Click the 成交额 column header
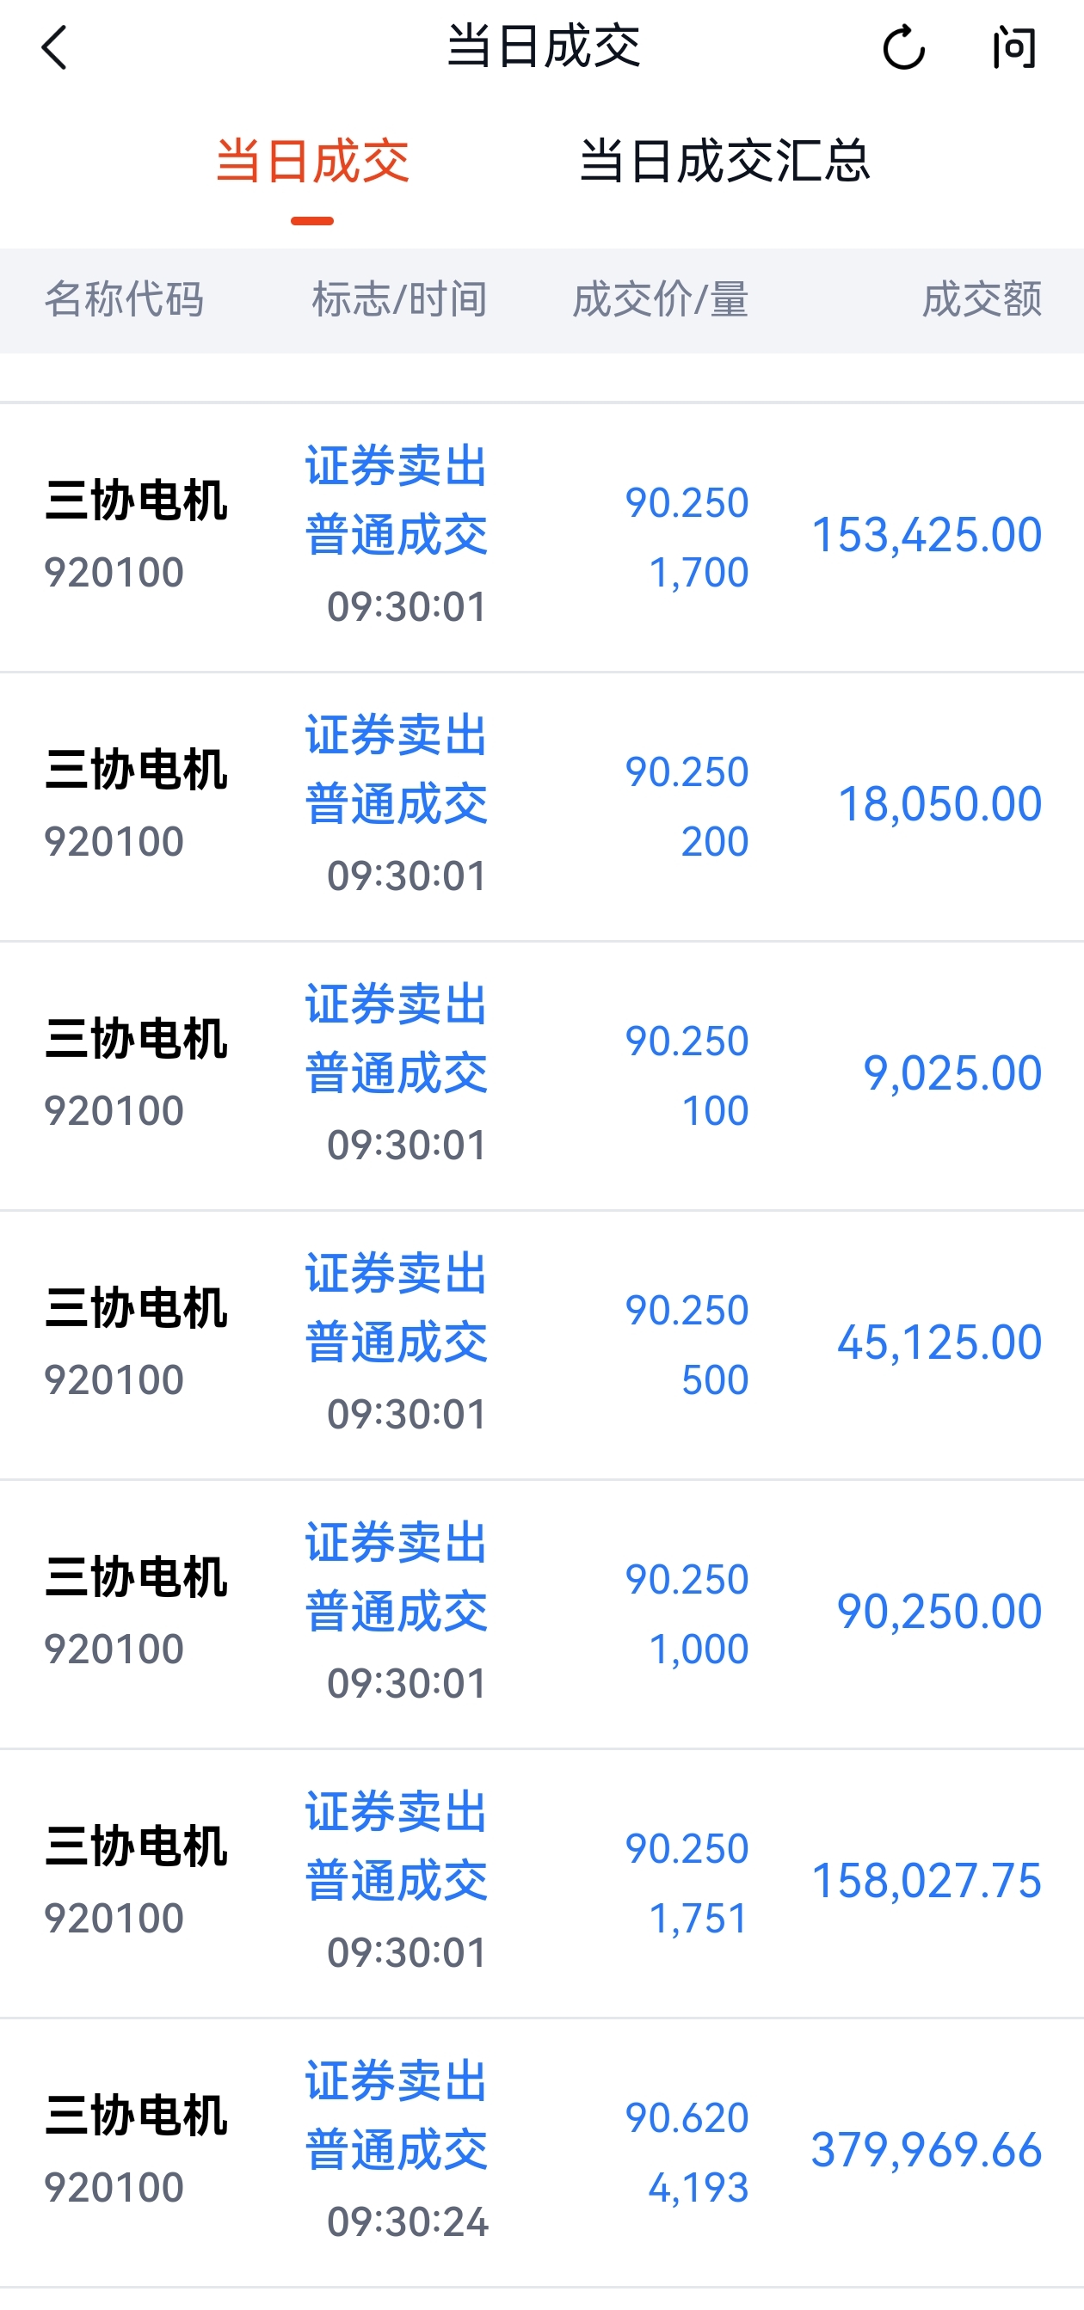This screenshot has height=2310, width=1084. [x=982, y=299]
